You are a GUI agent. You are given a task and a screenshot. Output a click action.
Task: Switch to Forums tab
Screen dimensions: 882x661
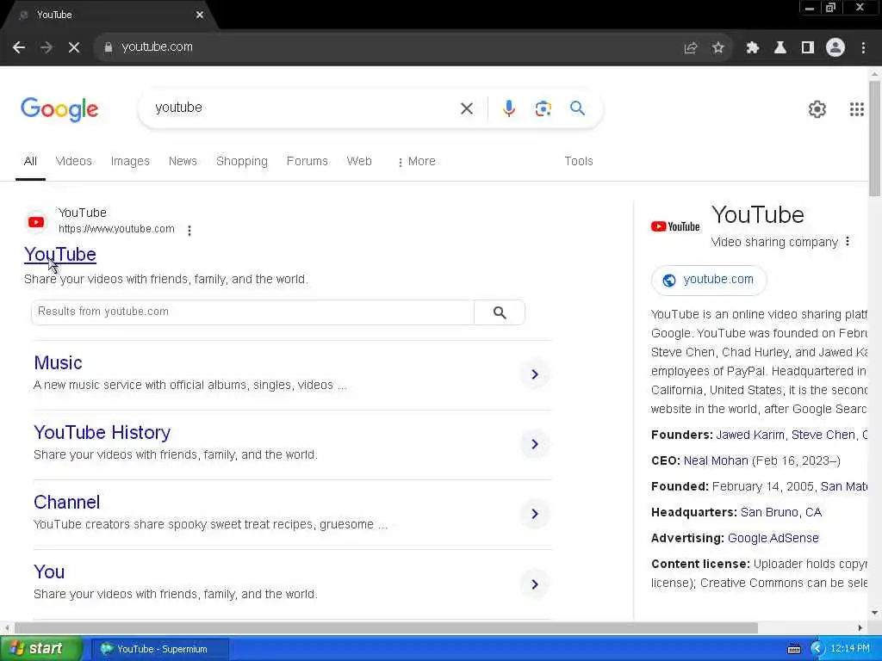click(x=307, y=161)
